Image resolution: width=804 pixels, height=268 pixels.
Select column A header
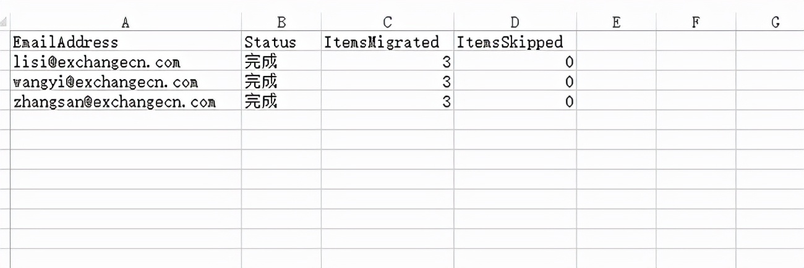tap(126, 22)
